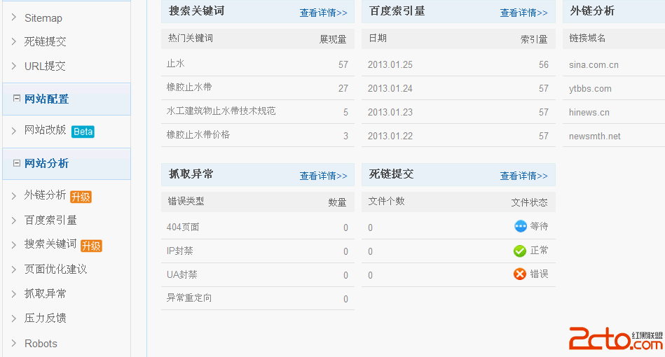
Task: Open 百度索引量 sidebar menu item
Action: (x=50, y=220)
